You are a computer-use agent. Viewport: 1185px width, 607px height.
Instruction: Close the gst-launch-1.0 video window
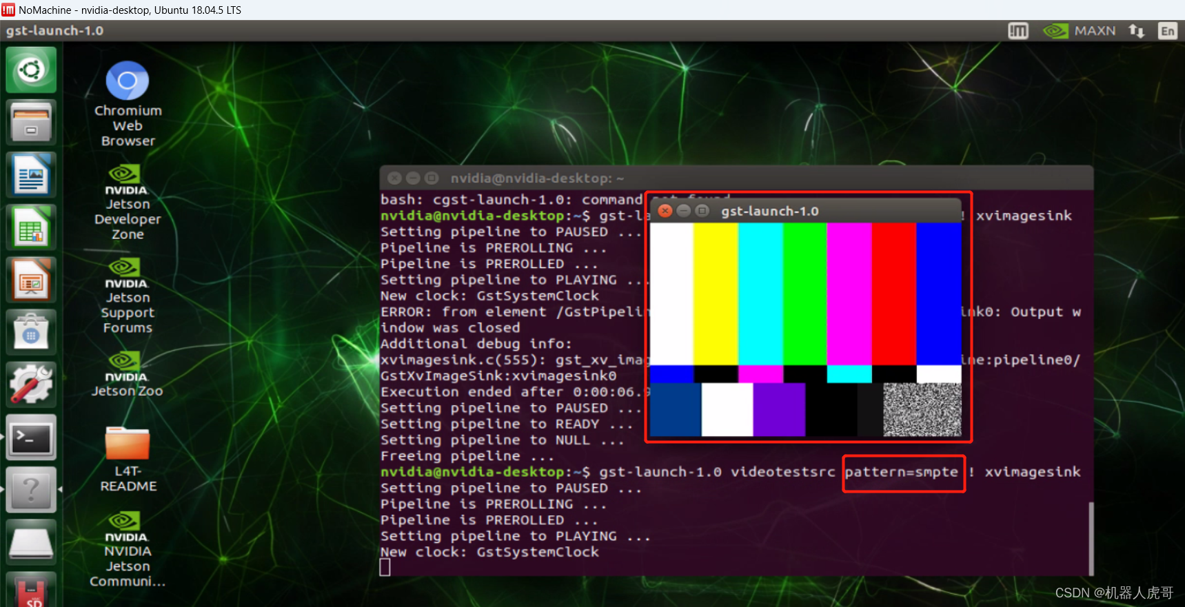click(x=665, y=211)
